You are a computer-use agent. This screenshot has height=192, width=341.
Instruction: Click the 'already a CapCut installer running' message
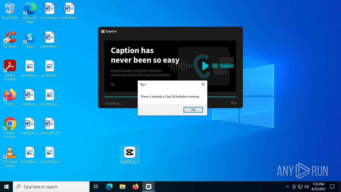(x=170, y=97)
